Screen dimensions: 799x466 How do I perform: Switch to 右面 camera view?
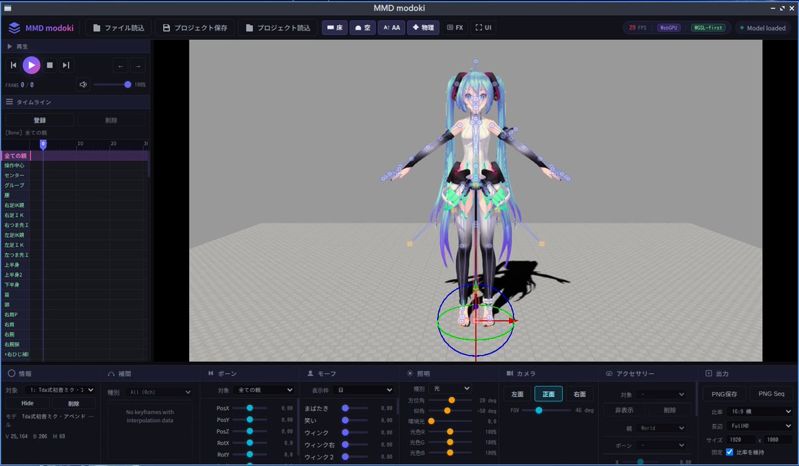[579, 394]
